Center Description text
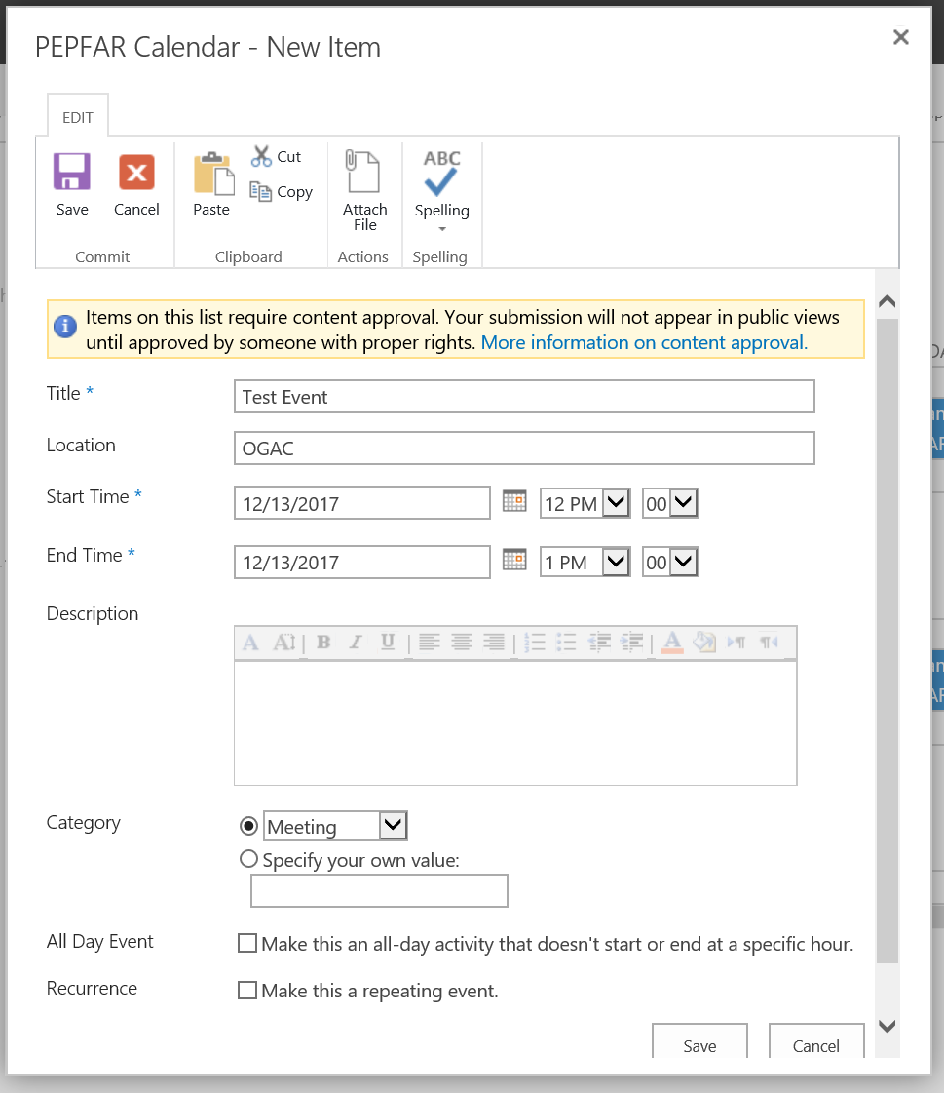The height and width of the screenshot is (1093, 944). click(x=461, y=642)
